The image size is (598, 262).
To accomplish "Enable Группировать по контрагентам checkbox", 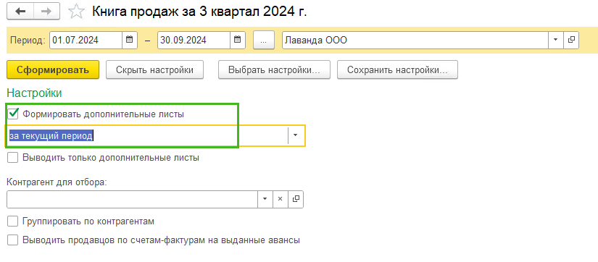I will [x=12, y=221].
